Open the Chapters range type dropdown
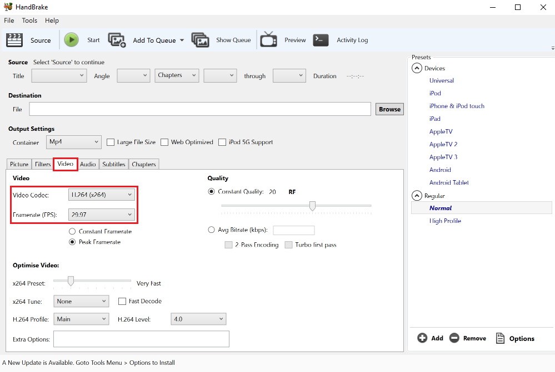This screenshot has height=372, width=555. pos(177,75)
